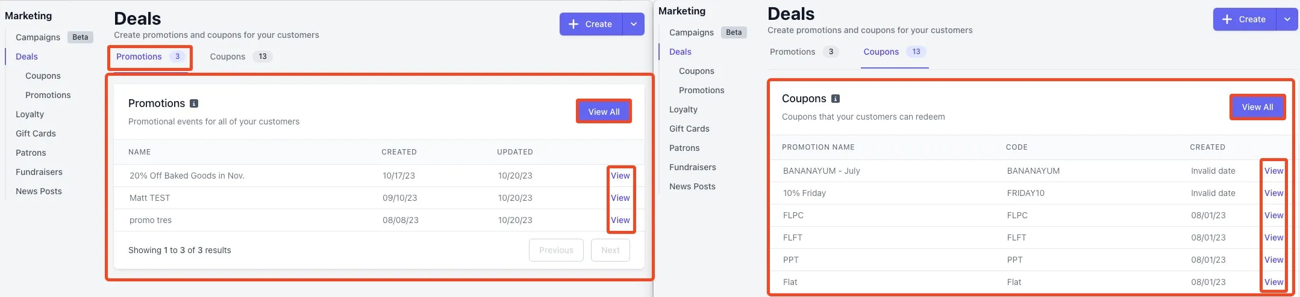Image resolution: width=1300 pixels, height=297 pixels.
Task: Open Gift Cards in right sidebar
Action: pos(689,129)
